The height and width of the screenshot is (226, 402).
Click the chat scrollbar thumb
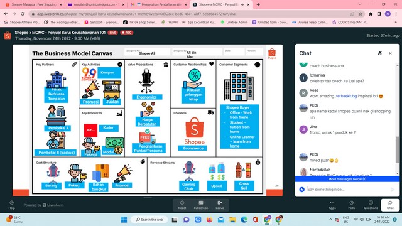click(398, 150)
